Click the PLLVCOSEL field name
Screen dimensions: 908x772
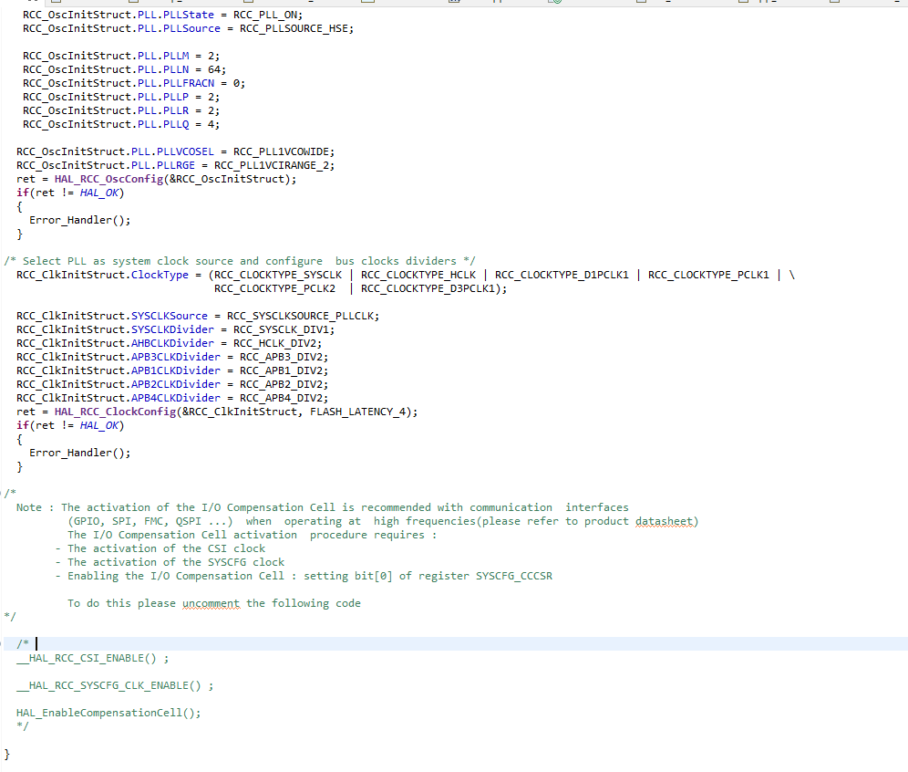pos(185,151)
